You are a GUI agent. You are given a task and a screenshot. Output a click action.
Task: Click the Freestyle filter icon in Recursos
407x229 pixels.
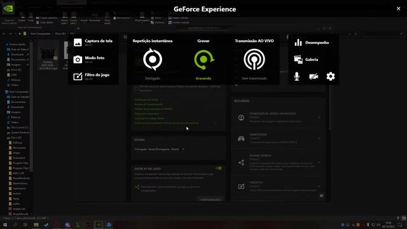pyautogui.click(x=241, y=186)
